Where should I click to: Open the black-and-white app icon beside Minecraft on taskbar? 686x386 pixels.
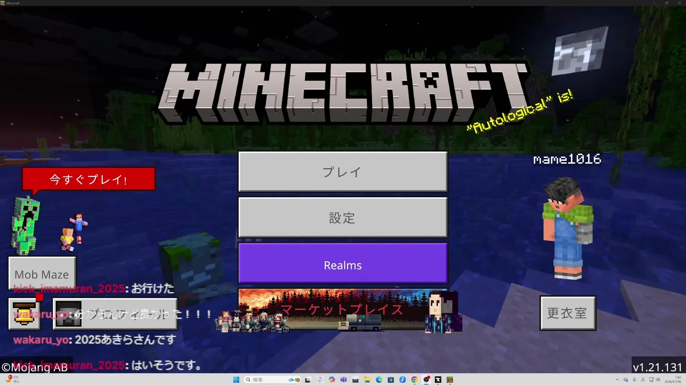point(438,380)
